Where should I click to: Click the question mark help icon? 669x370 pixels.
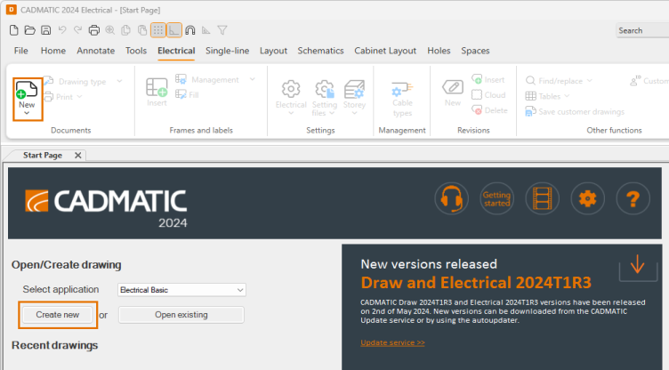pyautogui.click(x=633, y=197)
